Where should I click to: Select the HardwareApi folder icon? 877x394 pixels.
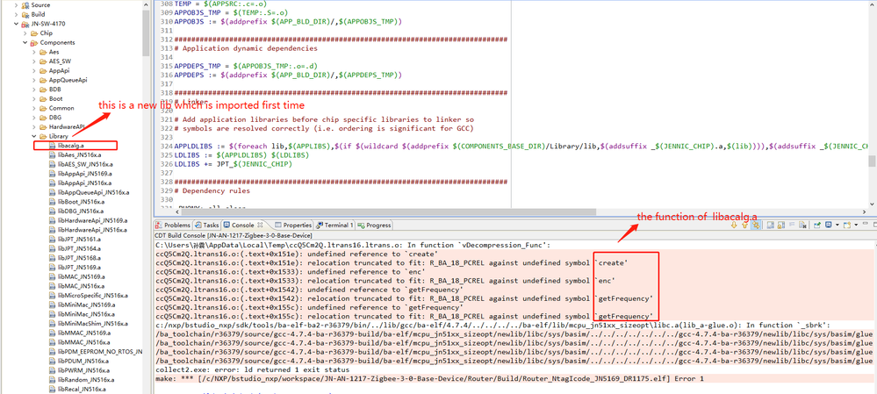pos(43,127)
